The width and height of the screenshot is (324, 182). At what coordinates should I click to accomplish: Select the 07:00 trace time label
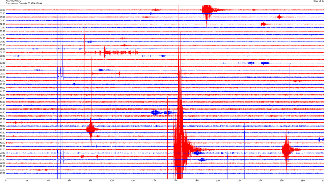3,59
